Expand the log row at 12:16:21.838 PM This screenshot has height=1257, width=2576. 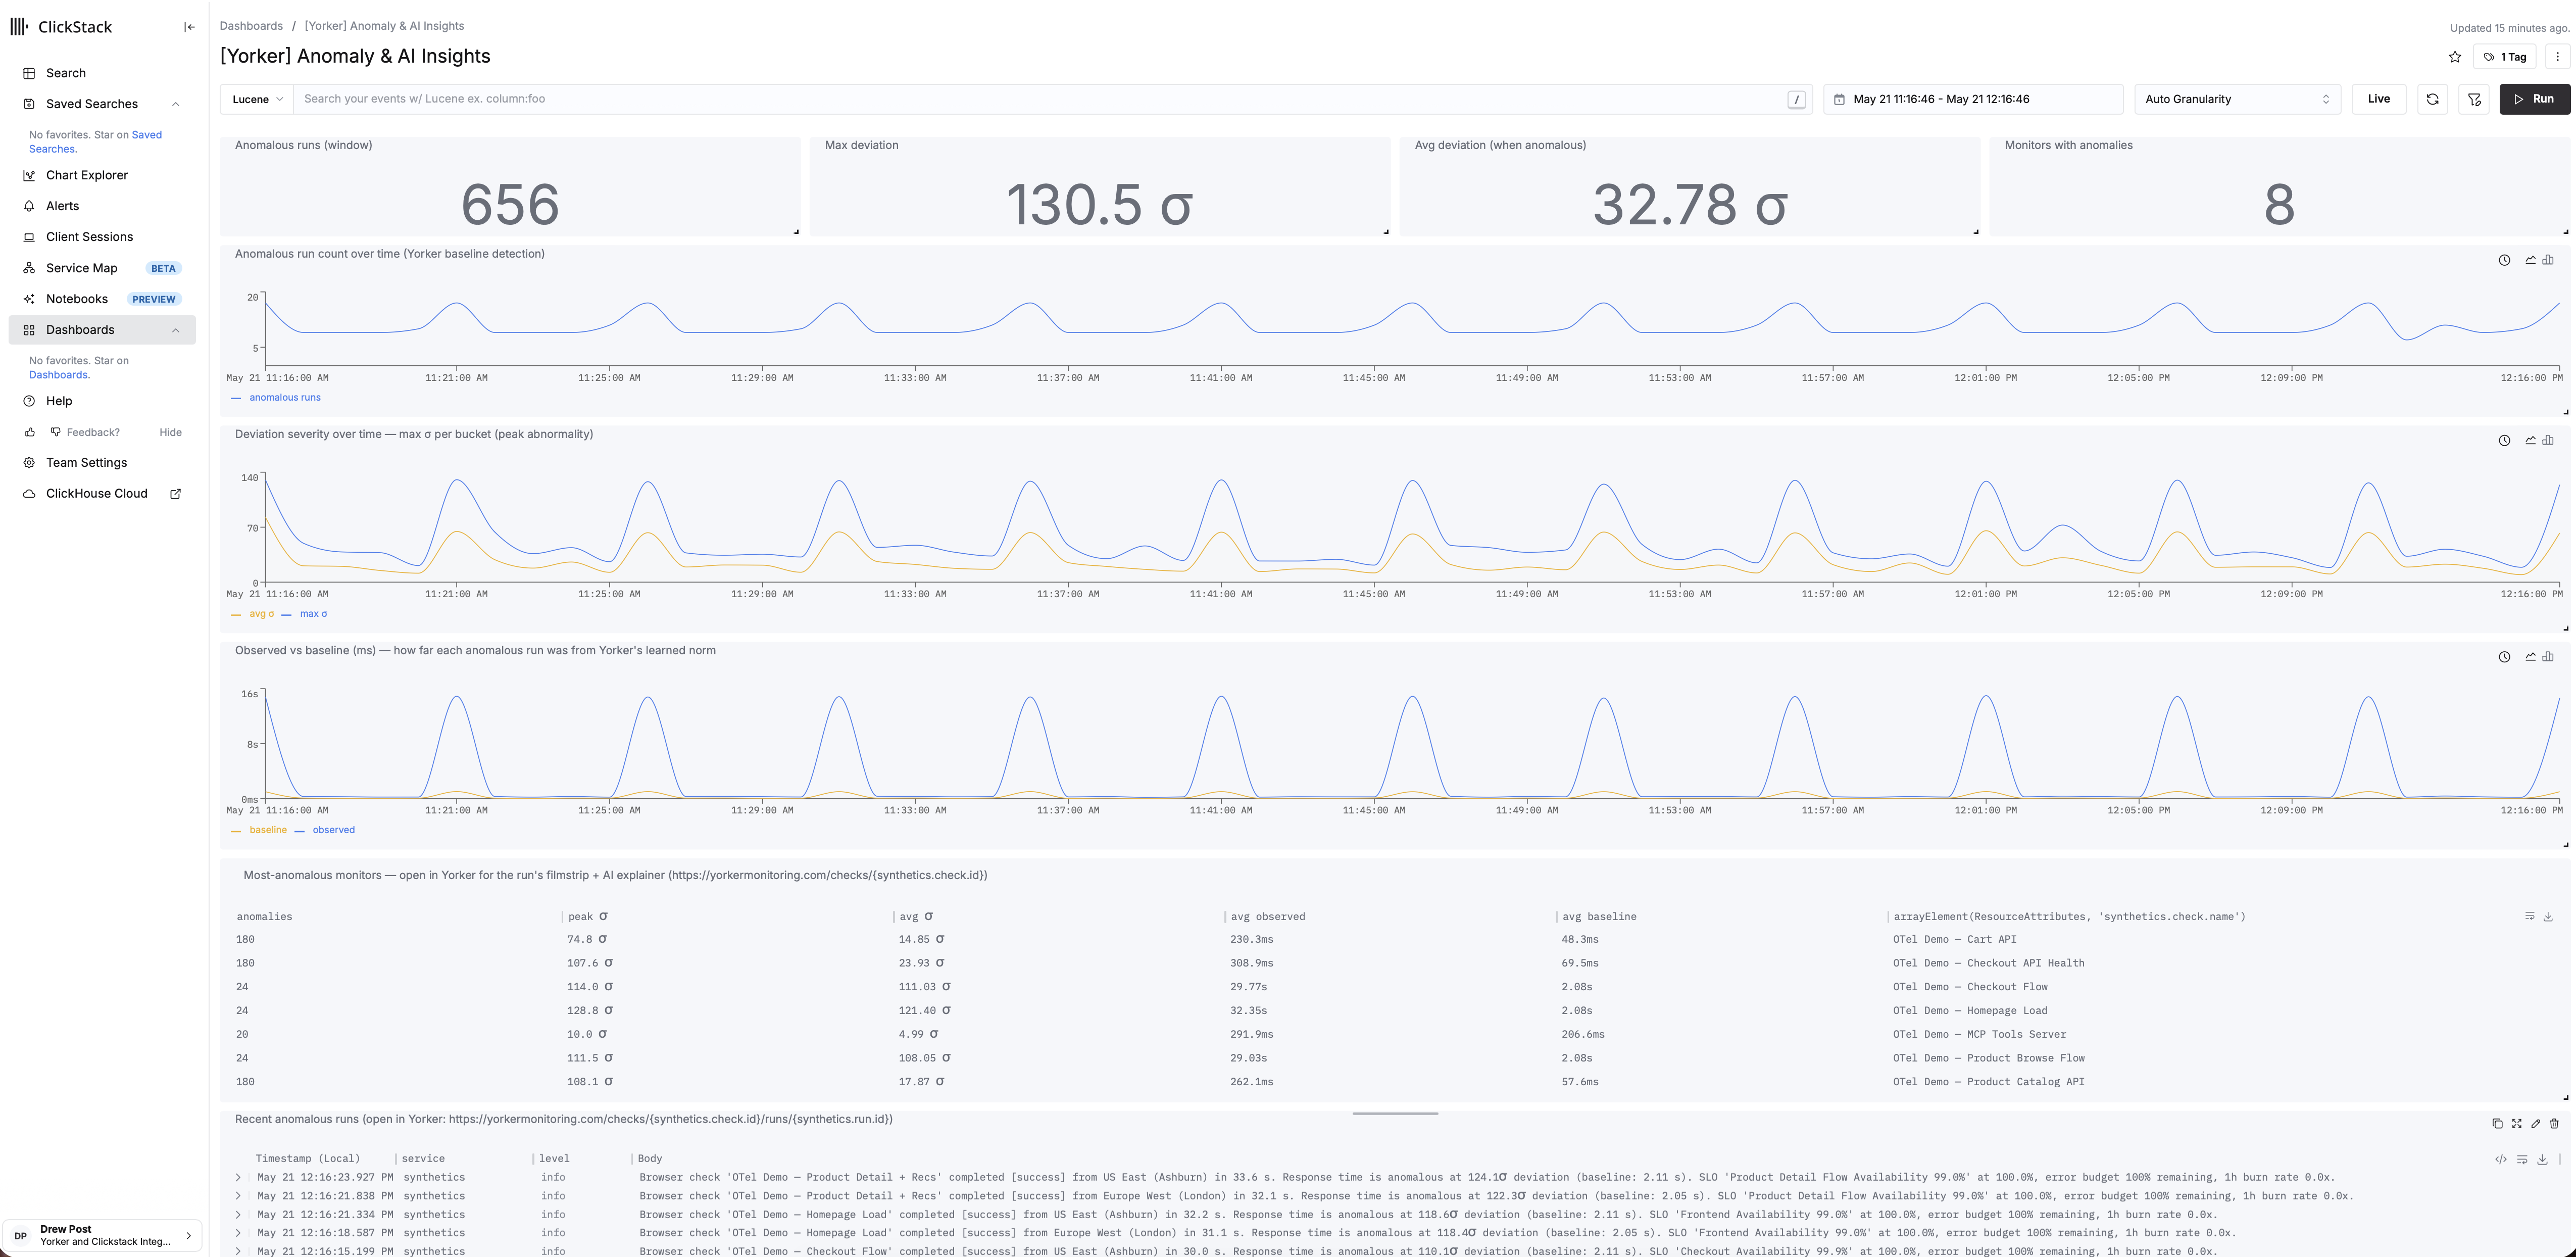[x=238, y=1196]
